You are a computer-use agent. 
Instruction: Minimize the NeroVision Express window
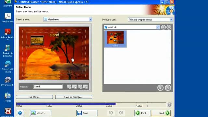[x=162, y=2]
